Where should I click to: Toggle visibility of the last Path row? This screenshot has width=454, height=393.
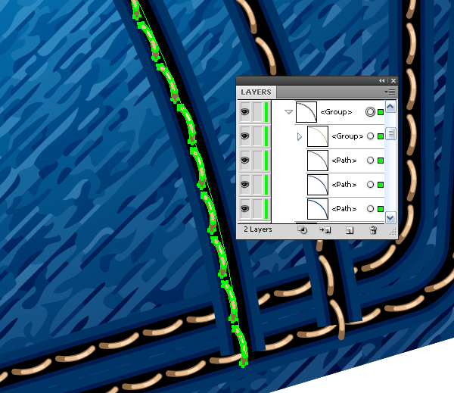pos(245,209)
